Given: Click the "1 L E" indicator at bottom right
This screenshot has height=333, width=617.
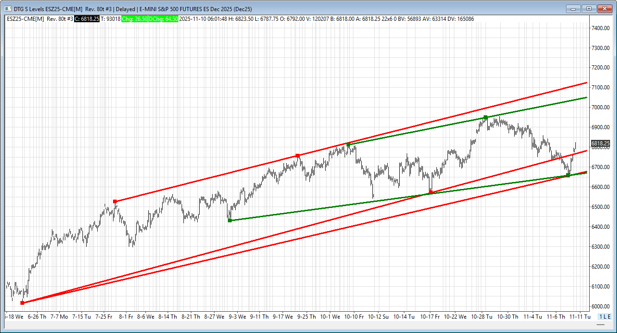Looking at the screenshot, I should 604,316.
